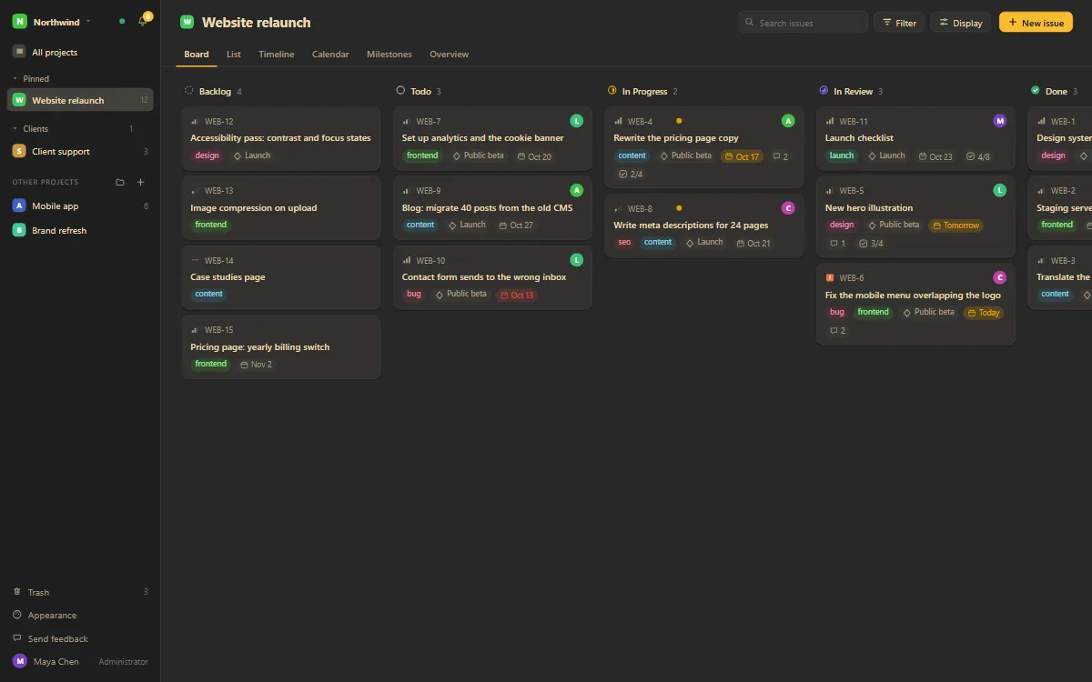Open the Northwind workspace dropdown
The image size is (1092, 682).
(x=53, y=21)
